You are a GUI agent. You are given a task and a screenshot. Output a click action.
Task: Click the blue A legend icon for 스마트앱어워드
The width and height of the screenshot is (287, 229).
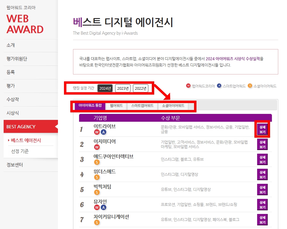[x=219, y=86]
